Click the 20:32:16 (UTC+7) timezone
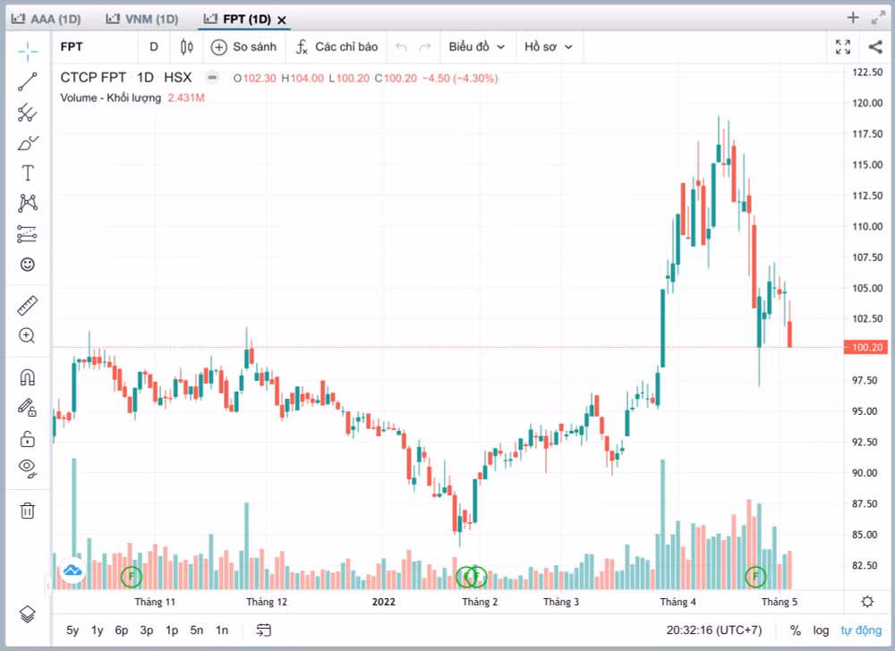The width and height of the screenshot is (895, 651). (714, 630)
